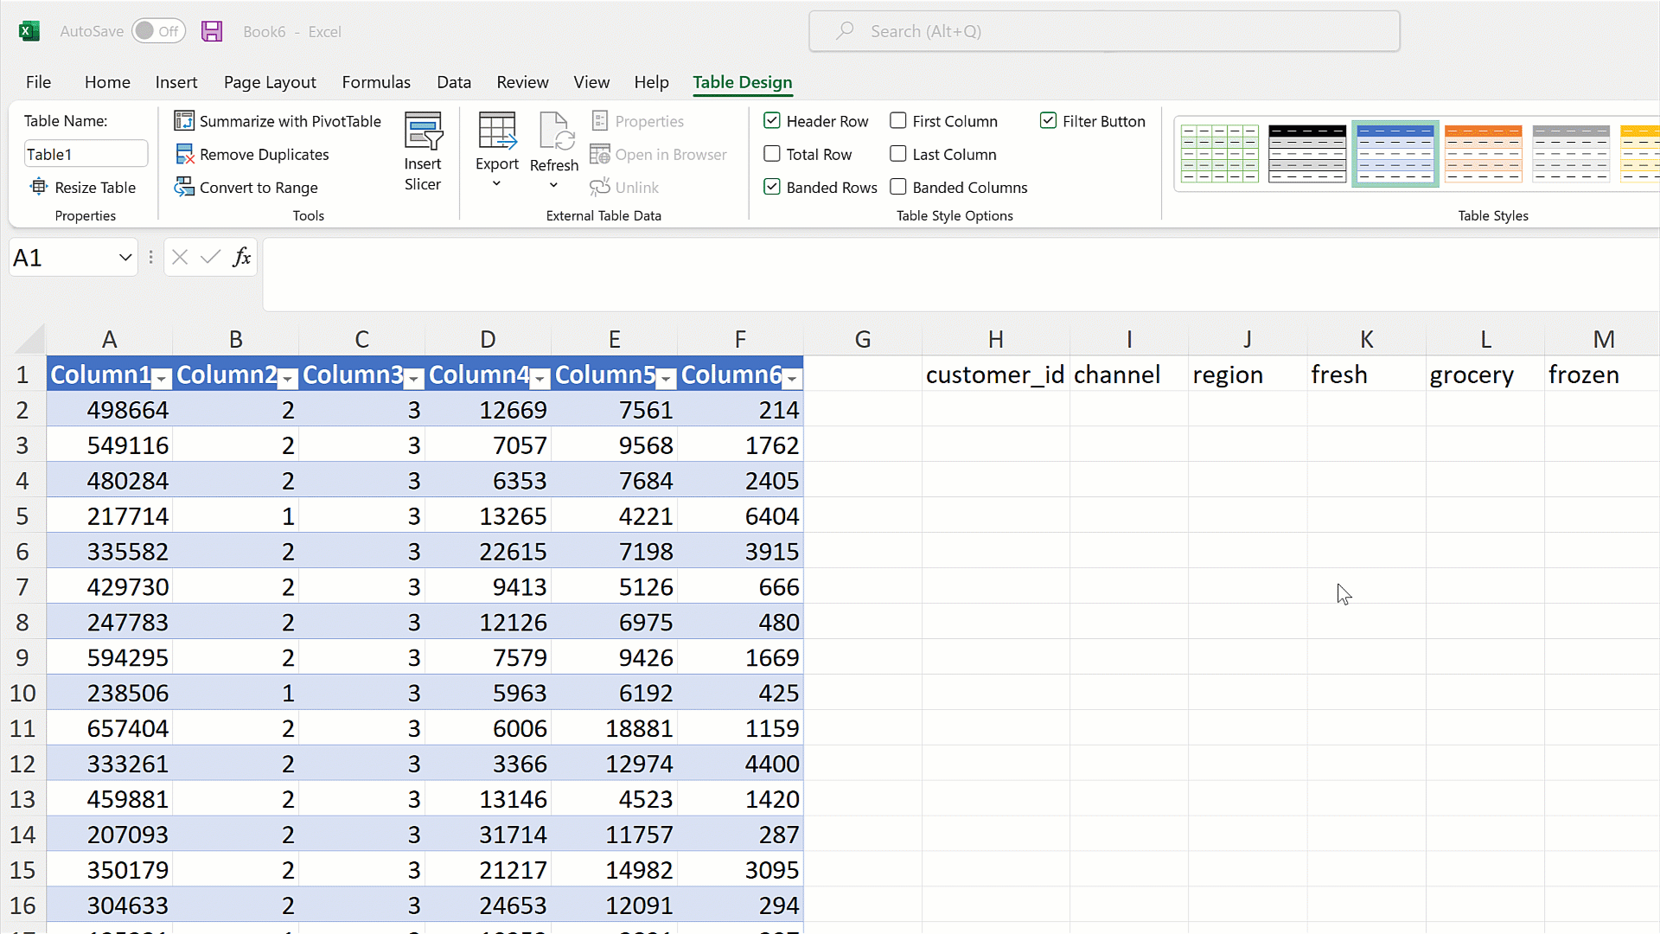This screenshot has width=1660, height=934.
Task: Enable the Total Row checkbox
Action: [772, 154]
